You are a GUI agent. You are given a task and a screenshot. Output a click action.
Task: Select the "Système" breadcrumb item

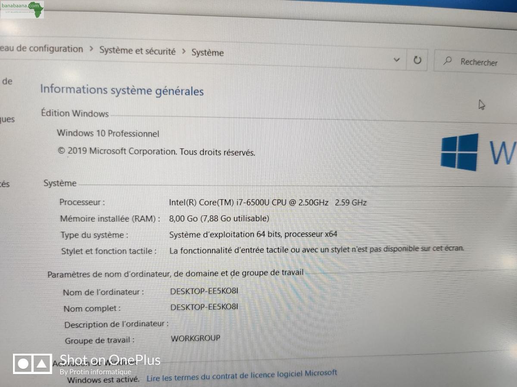click(x=208, y=53)
